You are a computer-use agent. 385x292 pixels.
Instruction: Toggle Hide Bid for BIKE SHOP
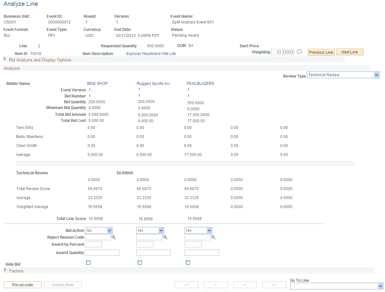pos(88,262)
